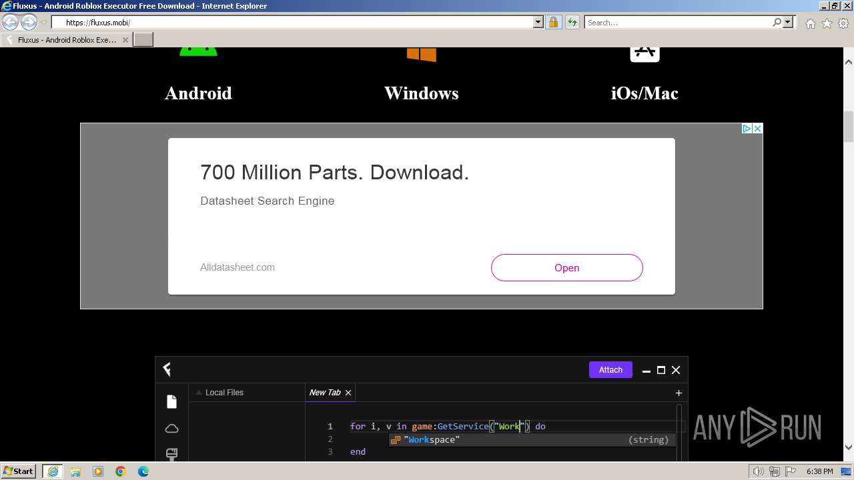
Task: Open the IE Tools gear icon
Action: [x=843, y=23]
